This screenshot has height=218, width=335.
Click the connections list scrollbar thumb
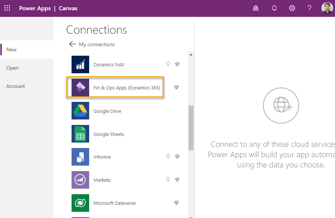click(191, 128)
